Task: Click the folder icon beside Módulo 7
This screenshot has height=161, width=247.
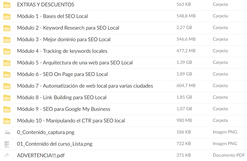Action: point(7,86)
